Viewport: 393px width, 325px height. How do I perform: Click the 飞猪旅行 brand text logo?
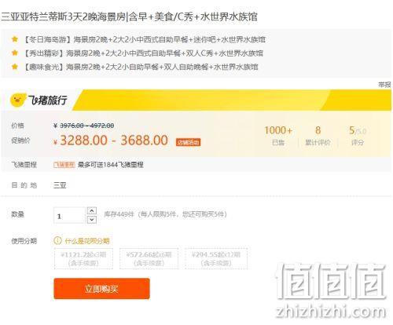[x=48, y=100]
